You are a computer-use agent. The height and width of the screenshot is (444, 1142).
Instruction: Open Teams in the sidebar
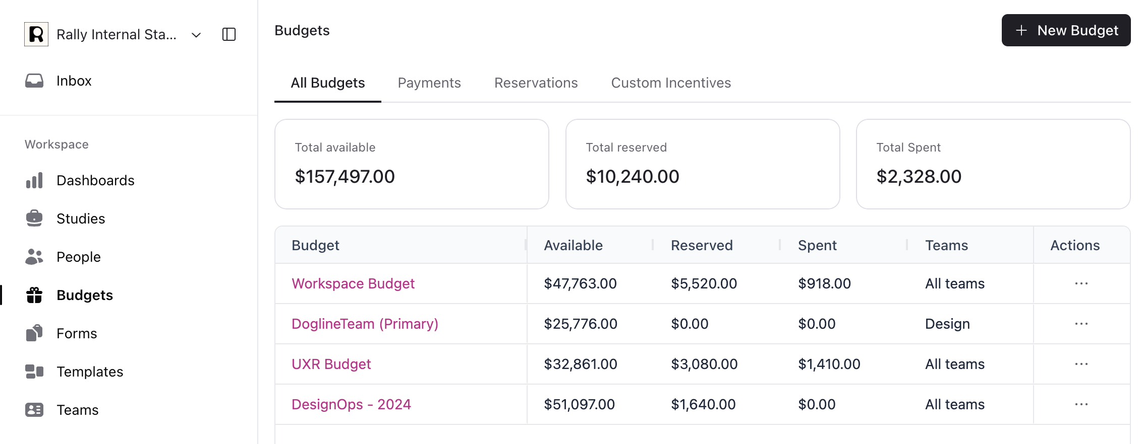(x=77, y=410)
